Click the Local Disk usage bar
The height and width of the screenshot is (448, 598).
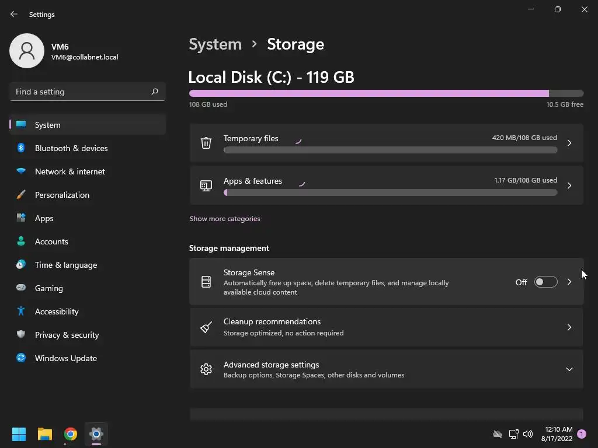point(386,93)
